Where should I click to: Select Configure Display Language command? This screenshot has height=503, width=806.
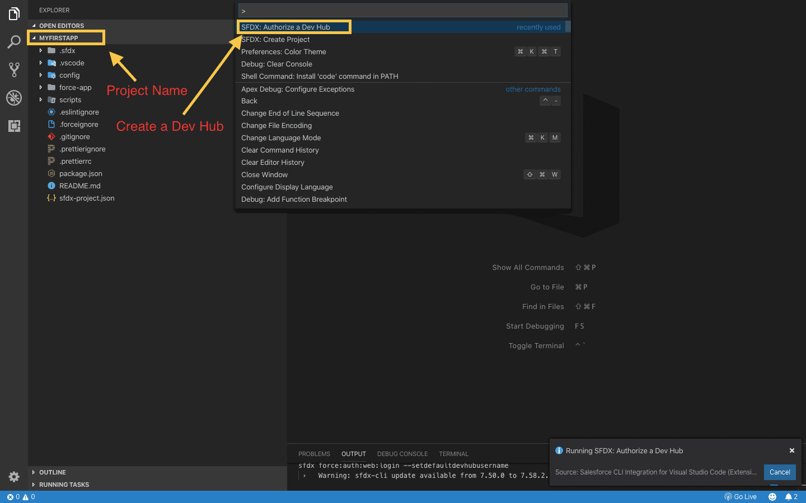(x=400, y=187)
